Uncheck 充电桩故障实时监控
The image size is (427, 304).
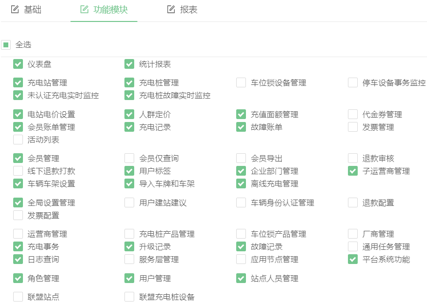(129, 95)
